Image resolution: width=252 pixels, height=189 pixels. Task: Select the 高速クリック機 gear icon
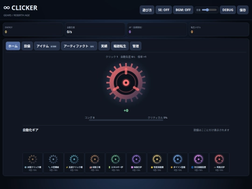pos(74,159)
